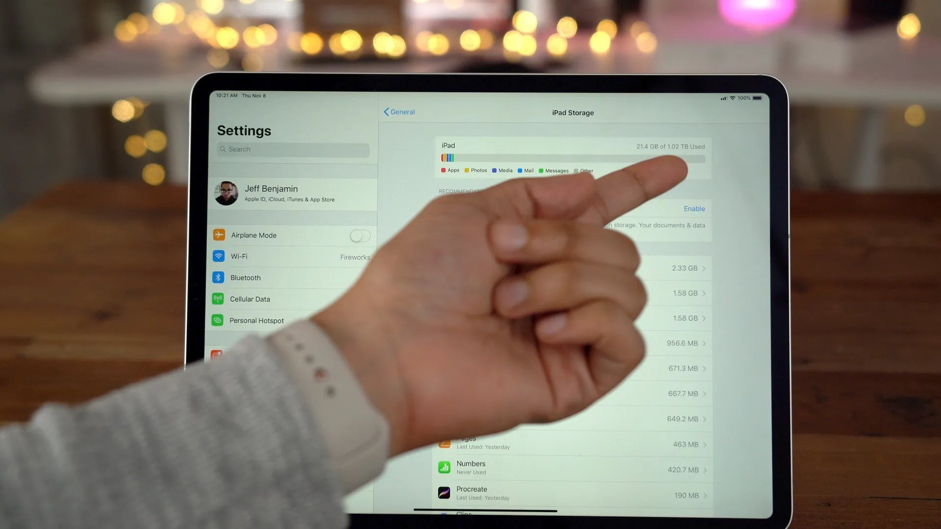Viewport: 941px width, 529px height.
Task: Open Bluetooth settings menu item
Action: tap(246, 278)
